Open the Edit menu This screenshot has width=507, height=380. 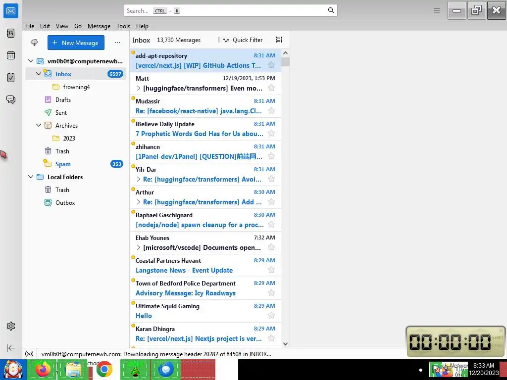pos(45,26)
